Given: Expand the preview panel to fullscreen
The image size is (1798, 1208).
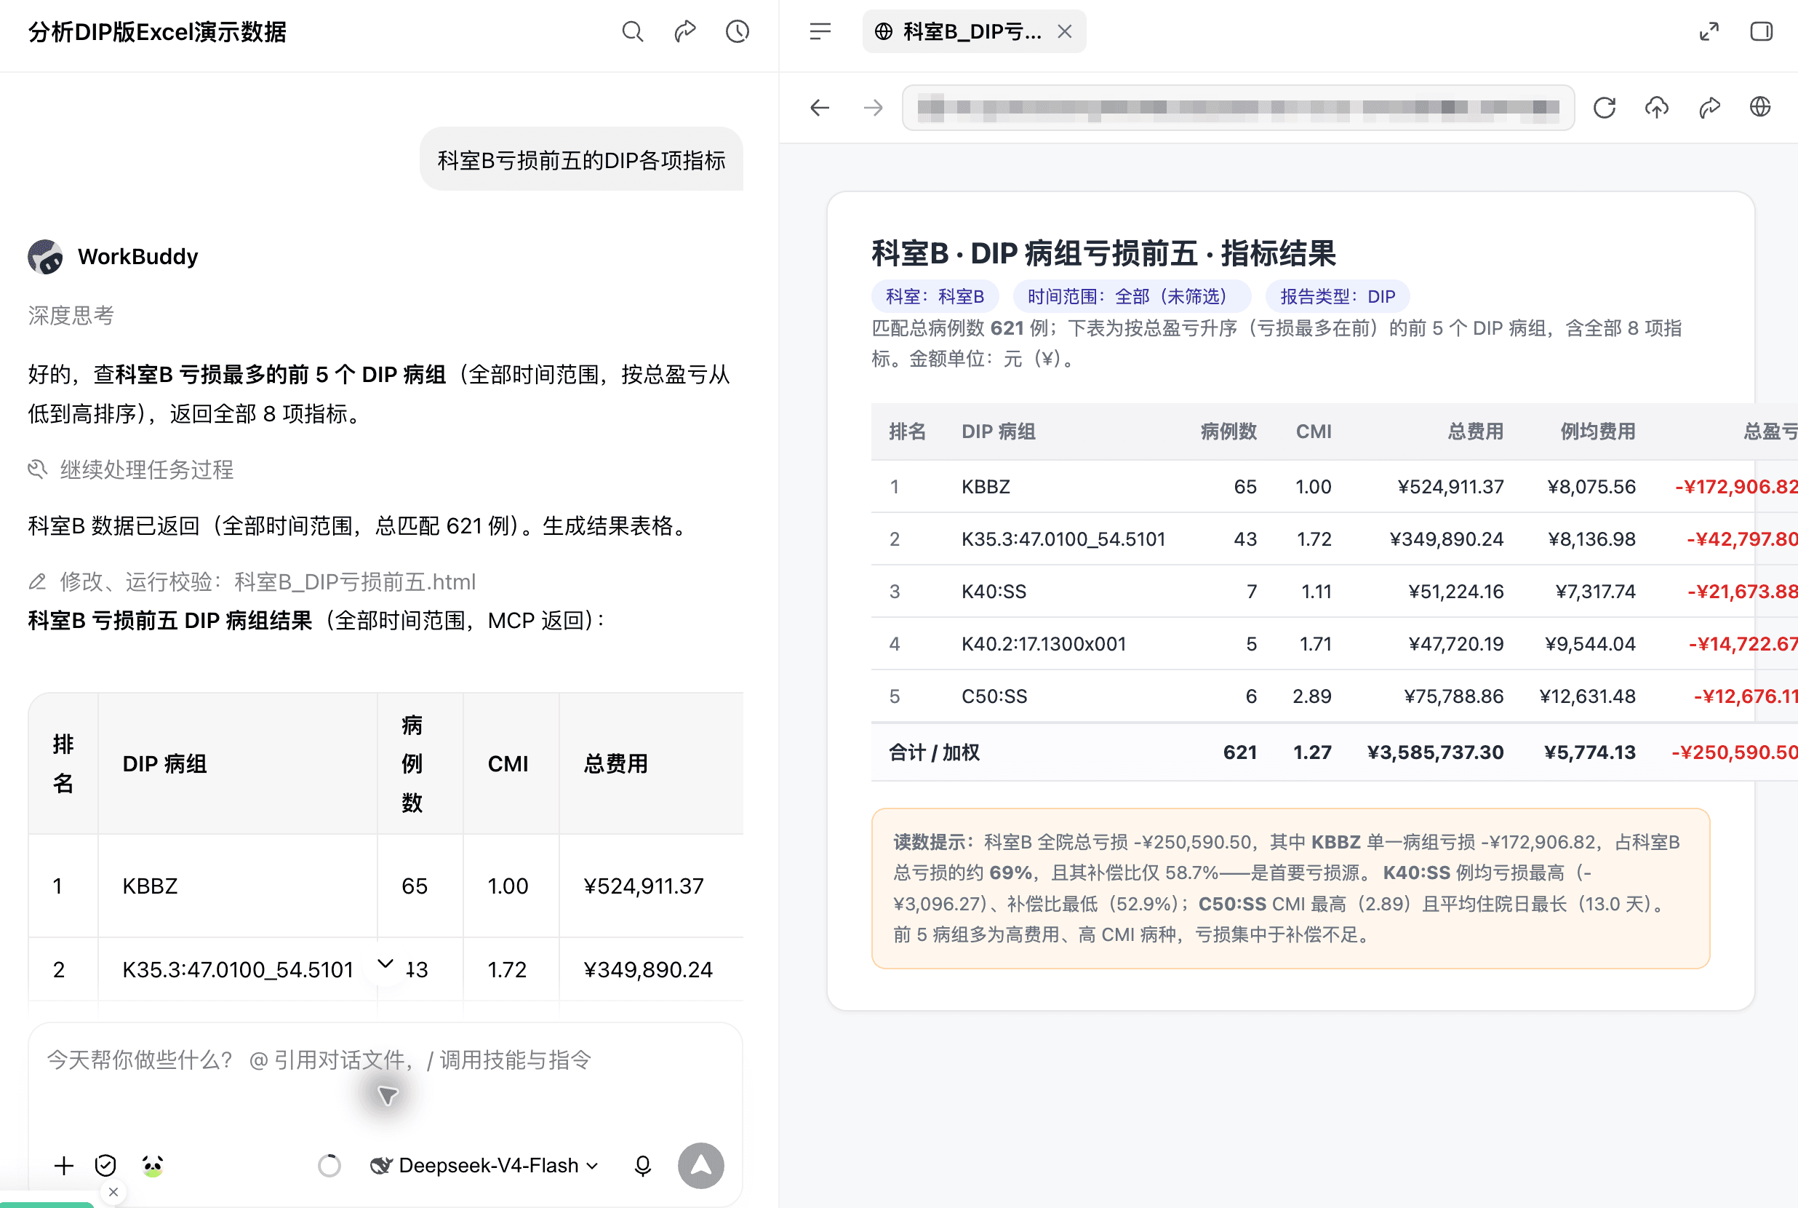Looking at the screenshot, I should pyautogui.click(x=1709, y=31).
